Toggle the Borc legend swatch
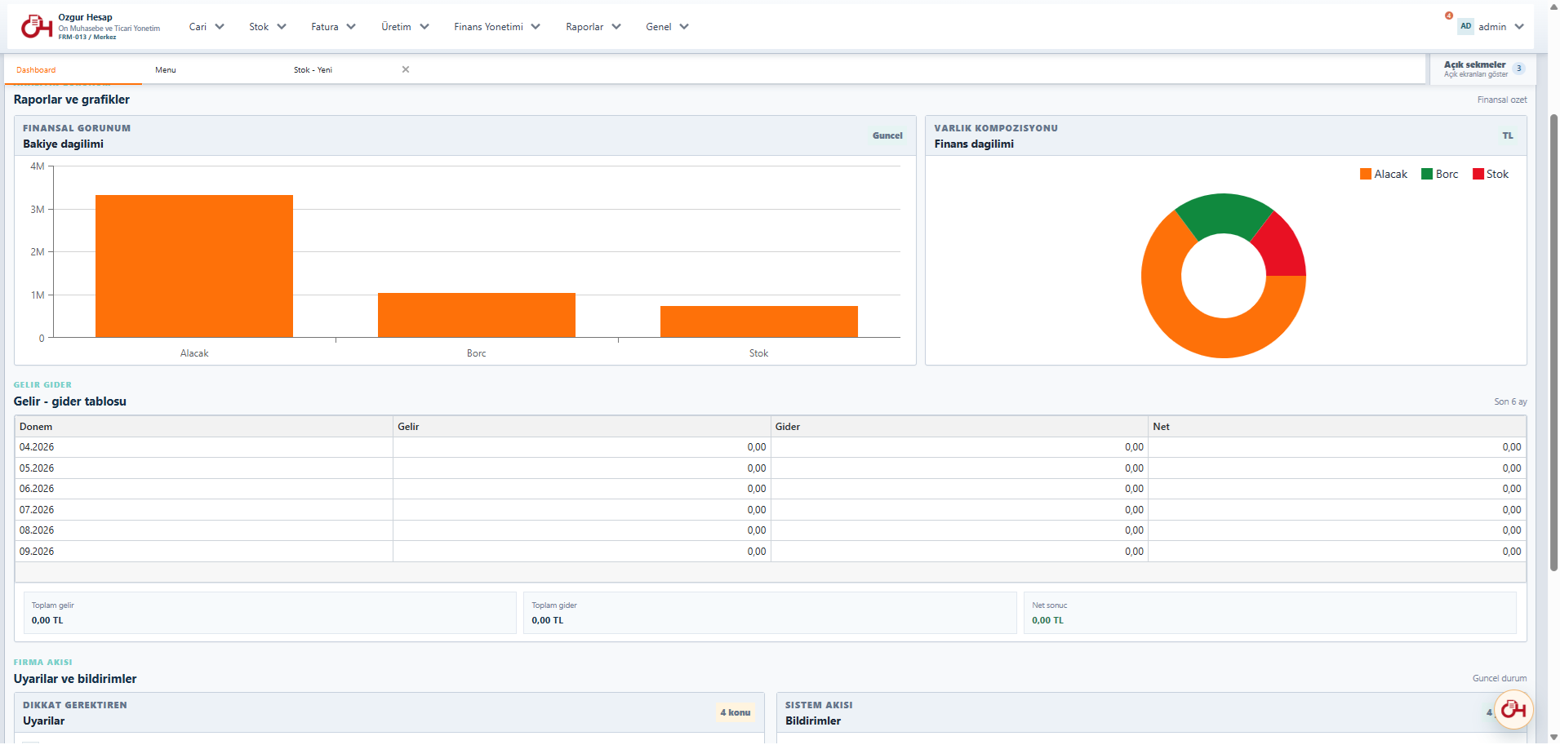This screenshot has height=745, width=1560. 1427,174
